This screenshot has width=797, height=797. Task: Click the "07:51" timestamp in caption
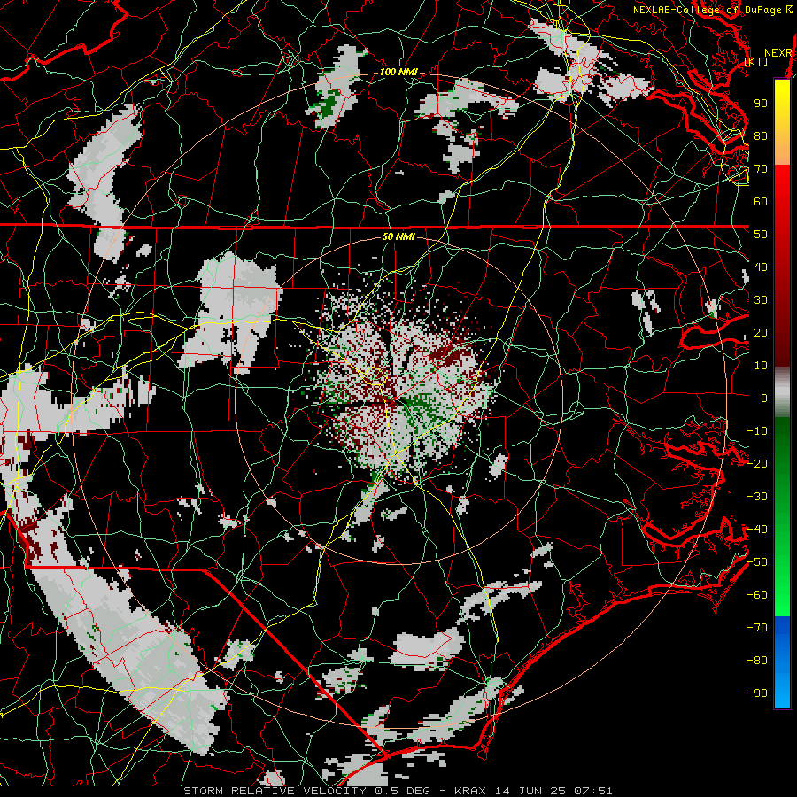point(593,791)
